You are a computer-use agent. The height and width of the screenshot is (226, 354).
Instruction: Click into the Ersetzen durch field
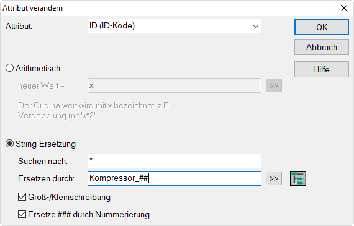[x=175, y=178]
